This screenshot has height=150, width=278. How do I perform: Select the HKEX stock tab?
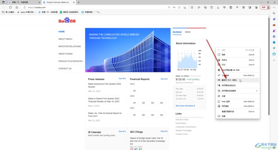point(188,32)
